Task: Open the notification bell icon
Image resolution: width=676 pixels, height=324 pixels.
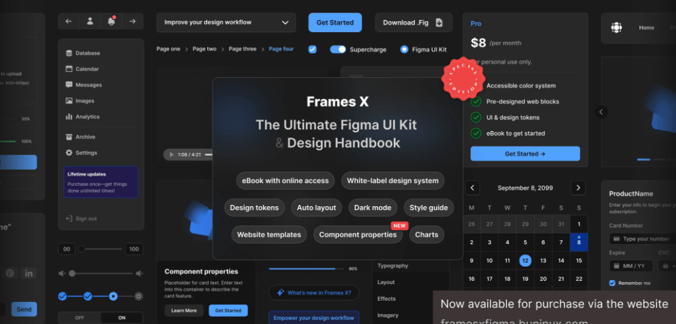Action: tap(111, 21)
